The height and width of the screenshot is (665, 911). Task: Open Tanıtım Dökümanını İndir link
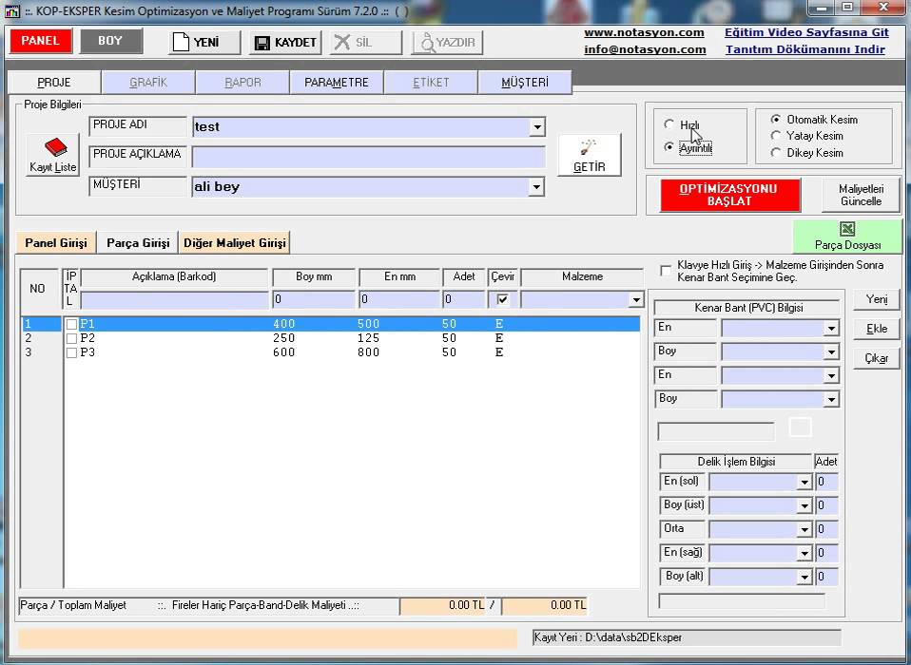coord(805,49)
